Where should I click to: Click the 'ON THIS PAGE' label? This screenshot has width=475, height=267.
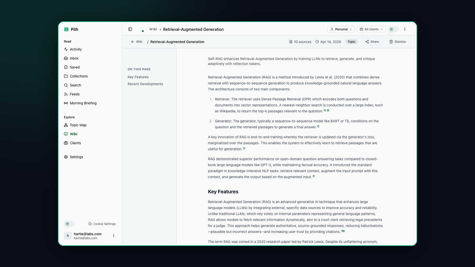pyautogui.click(x=139, y=69)
